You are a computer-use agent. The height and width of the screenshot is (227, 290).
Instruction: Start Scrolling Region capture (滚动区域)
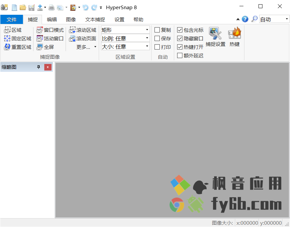point(83,30)
